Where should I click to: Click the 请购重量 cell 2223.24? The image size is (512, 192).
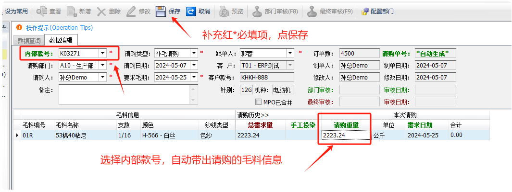click(346, 136)
